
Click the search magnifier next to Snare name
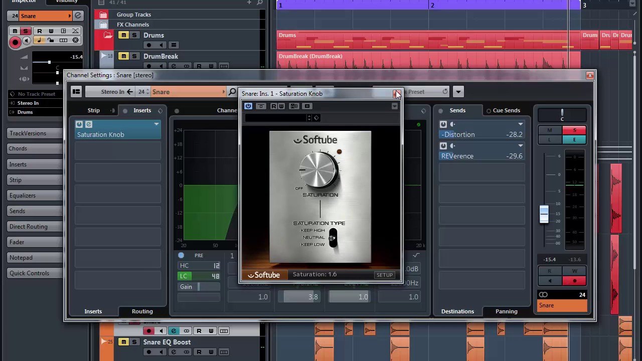(x=232, y=92)
